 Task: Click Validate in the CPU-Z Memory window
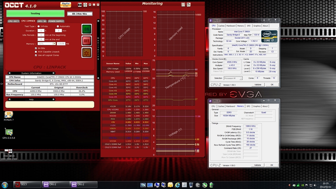click(x=258, y=165)
